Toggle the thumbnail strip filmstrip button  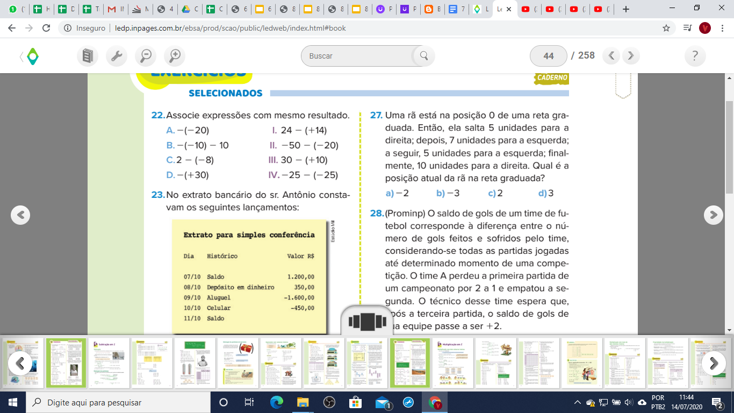coord(368,322)
